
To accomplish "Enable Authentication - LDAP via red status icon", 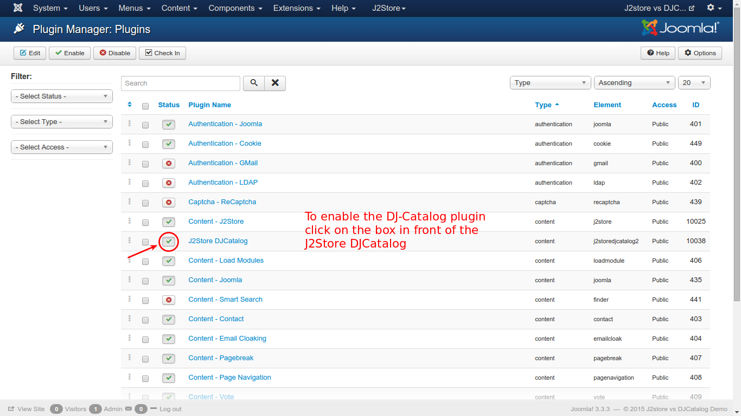I will 169,183.
